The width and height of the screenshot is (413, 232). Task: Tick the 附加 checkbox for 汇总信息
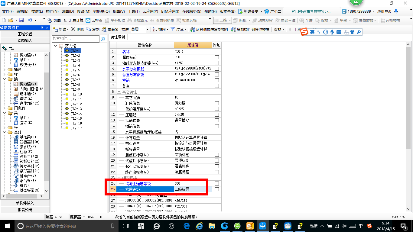point(217,103)
